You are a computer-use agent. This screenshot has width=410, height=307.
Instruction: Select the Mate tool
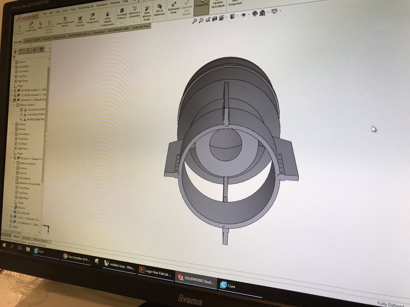click(40, 25)
